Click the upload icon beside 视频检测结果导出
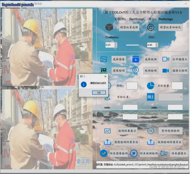190x174 pixels. tap(151, 142)
